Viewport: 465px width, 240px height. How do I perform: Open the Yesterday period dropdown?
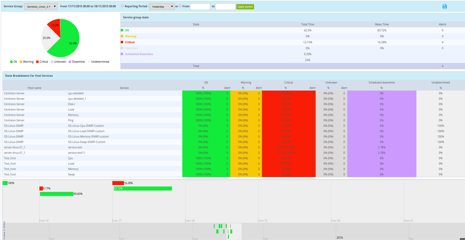162,6
